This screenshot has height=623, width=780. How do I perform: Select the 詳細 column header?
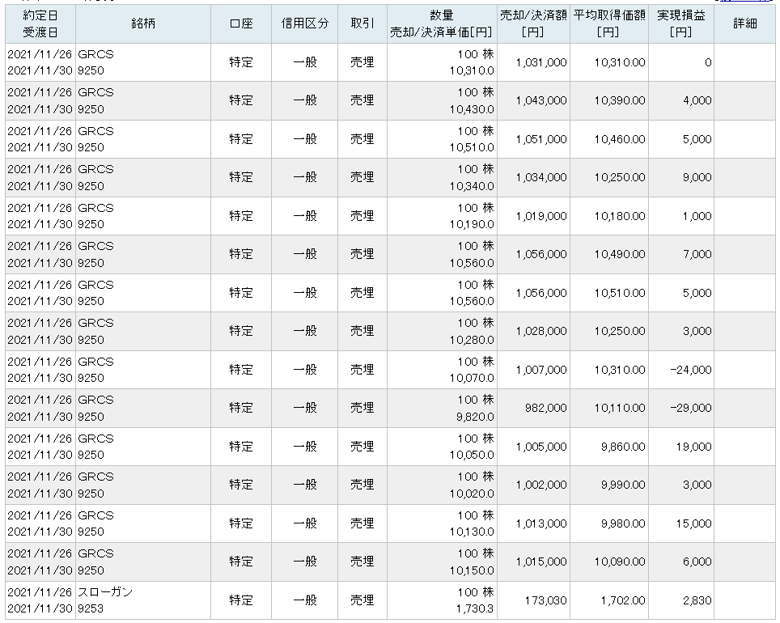coord(744,23)
